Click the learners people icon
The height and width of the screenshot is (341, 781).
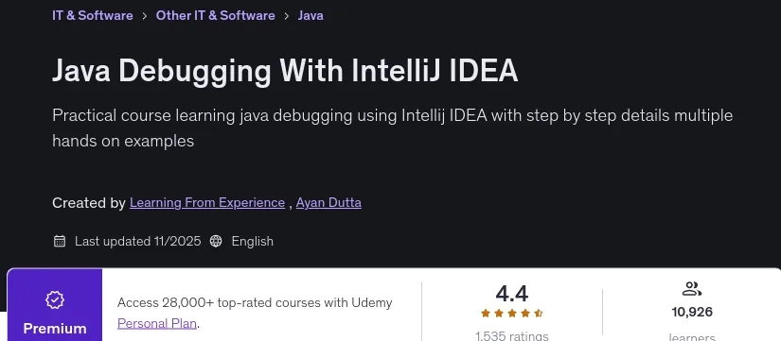691,289
